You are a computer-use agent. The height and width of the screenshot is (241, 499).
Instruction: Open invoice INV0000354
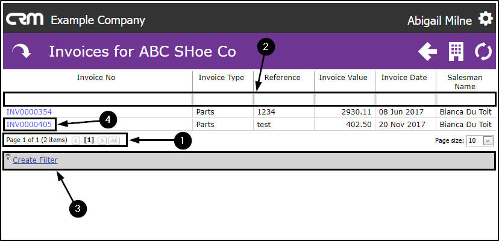tap(29, 112)
